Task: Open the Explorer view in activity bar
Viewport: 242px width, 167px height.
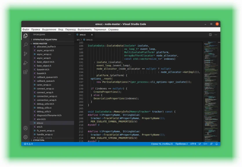Action: pos(26,36)
